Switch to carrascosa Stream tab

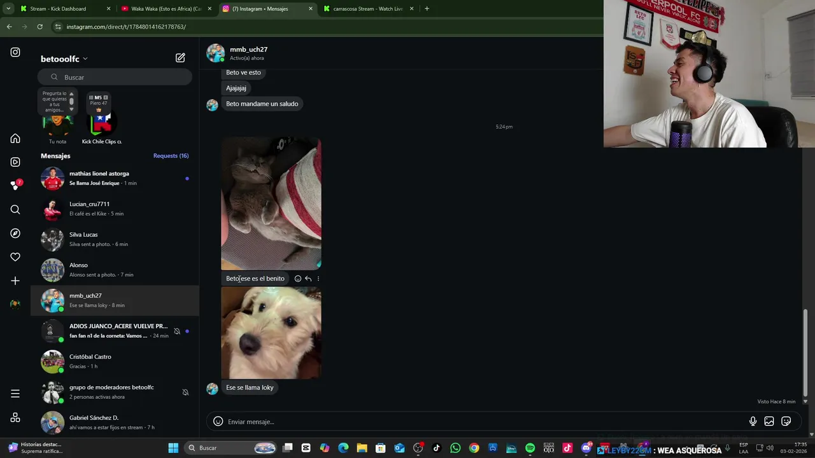pyautogui.click(x=369, y=9)
